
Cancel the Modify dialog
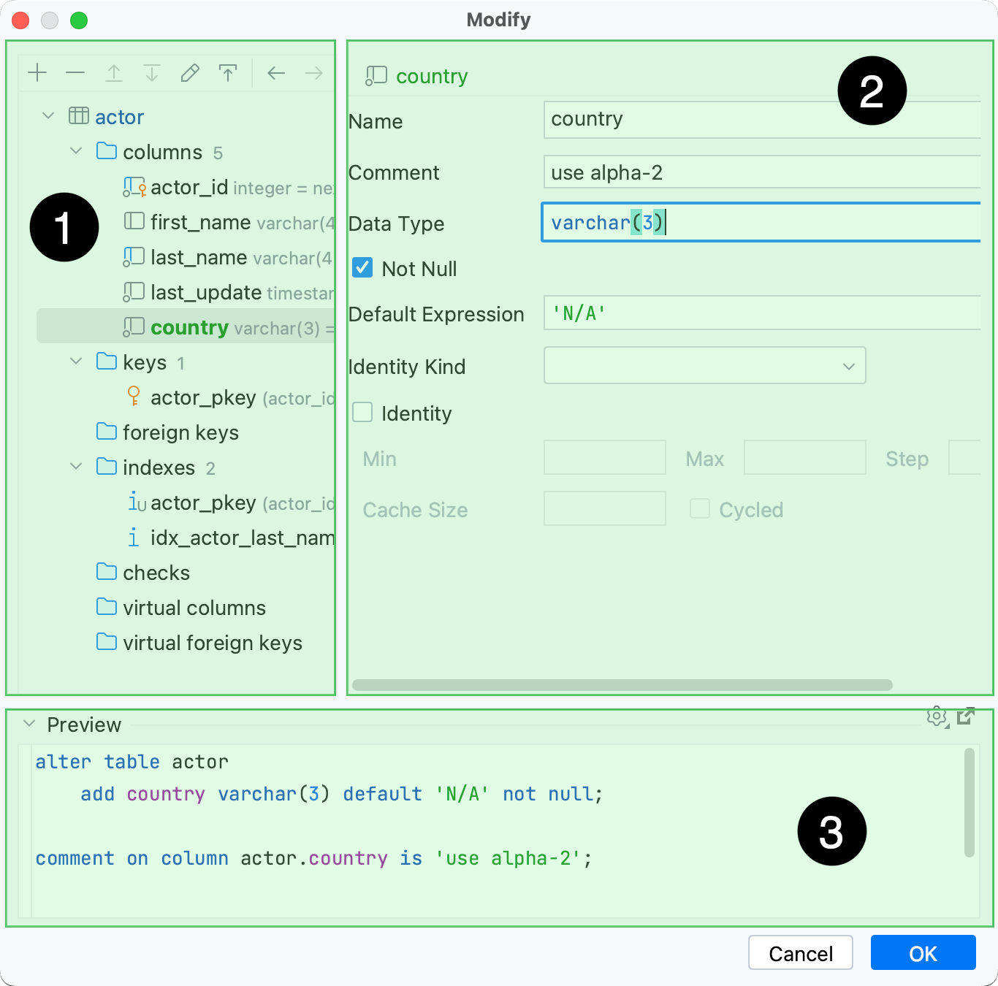(x=800, y=953)
